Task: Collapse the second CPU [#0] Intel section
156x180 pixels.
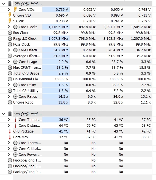Action: click(4, 114)
